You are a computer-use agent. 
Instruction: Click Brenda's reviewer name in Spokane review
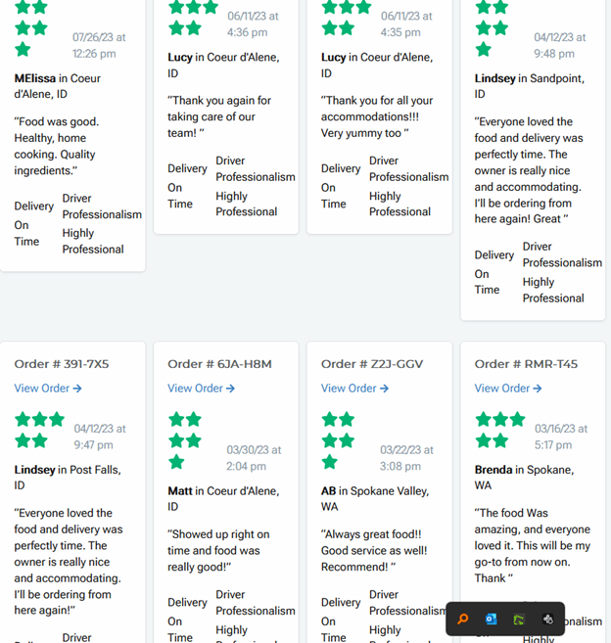pyautogui.click(x=493, y=470)
